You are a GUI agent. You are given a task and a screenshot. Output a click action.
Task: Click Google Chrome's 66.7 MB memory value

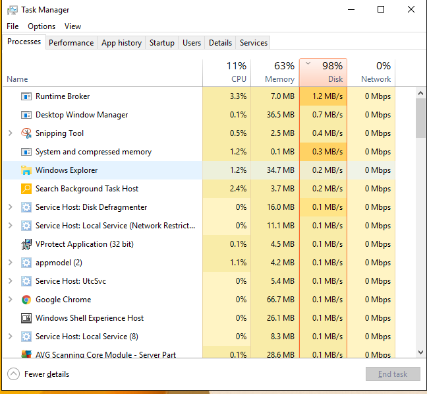[x=281, y=300]
